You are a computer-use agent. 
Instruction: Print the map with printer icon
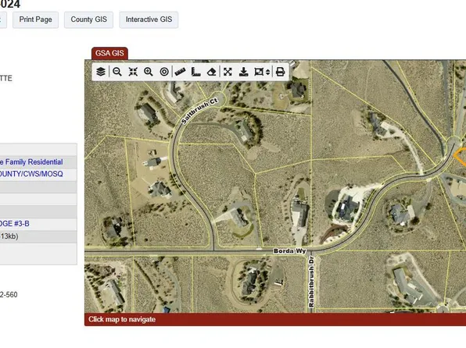click(x=280, y=72)
